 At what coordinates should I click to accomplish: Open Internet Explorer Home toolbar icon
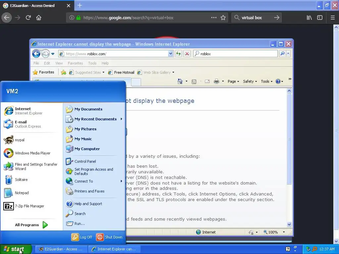coord(180,81)
